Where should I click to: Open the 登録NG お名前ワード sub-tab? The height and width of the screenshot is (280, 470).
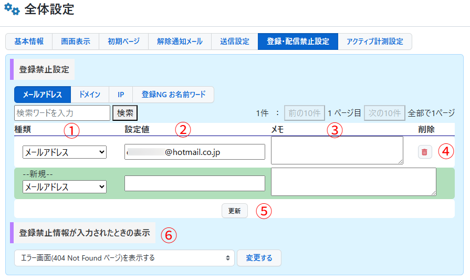tap(173, 95)
